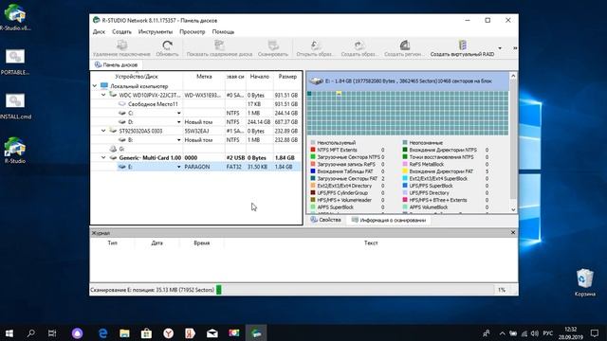Open dropdown arrow of the C: partition
The width and height of the screenshot is (607, 341).
pos(179,114)
